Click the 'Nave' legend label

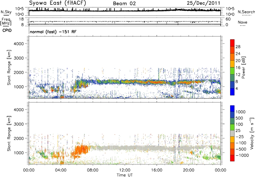tap(243, 22)
